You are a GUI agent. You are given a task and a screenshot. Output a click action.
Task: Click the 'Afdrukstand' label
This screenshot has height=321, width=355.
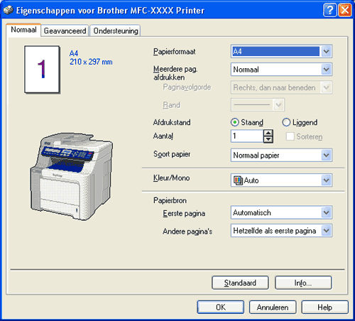(172, 122)
